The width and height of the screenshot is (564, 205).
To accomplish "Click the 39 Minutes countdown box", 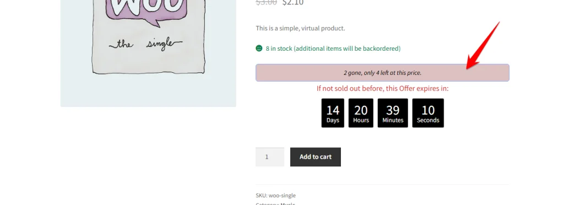I will coord(393,113).
